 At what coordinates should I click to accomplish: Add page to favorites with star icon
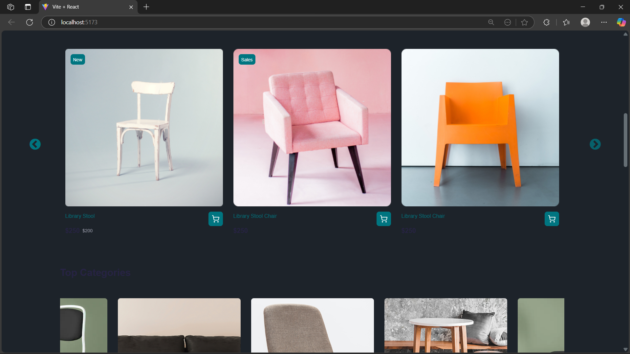click(x=524, y=22)
